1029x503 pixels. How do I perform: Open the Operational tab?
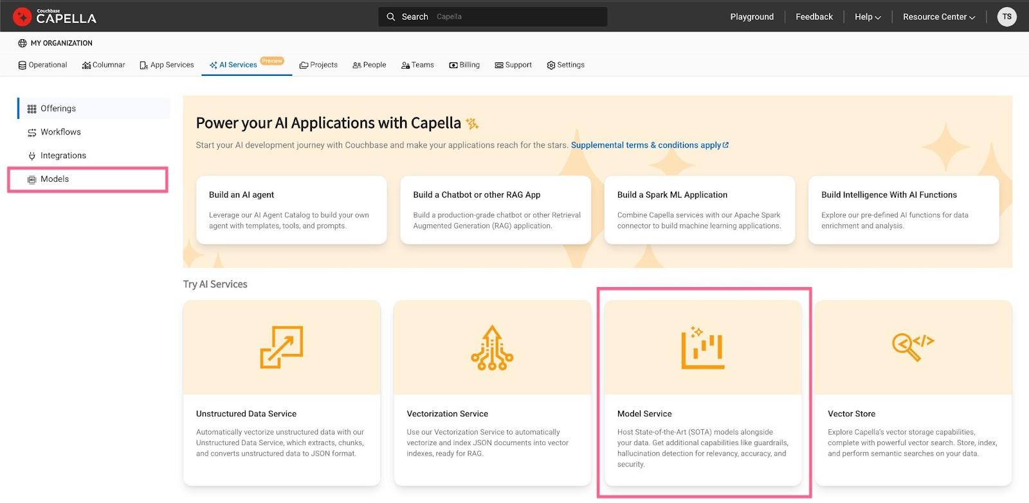coord(43,65)
